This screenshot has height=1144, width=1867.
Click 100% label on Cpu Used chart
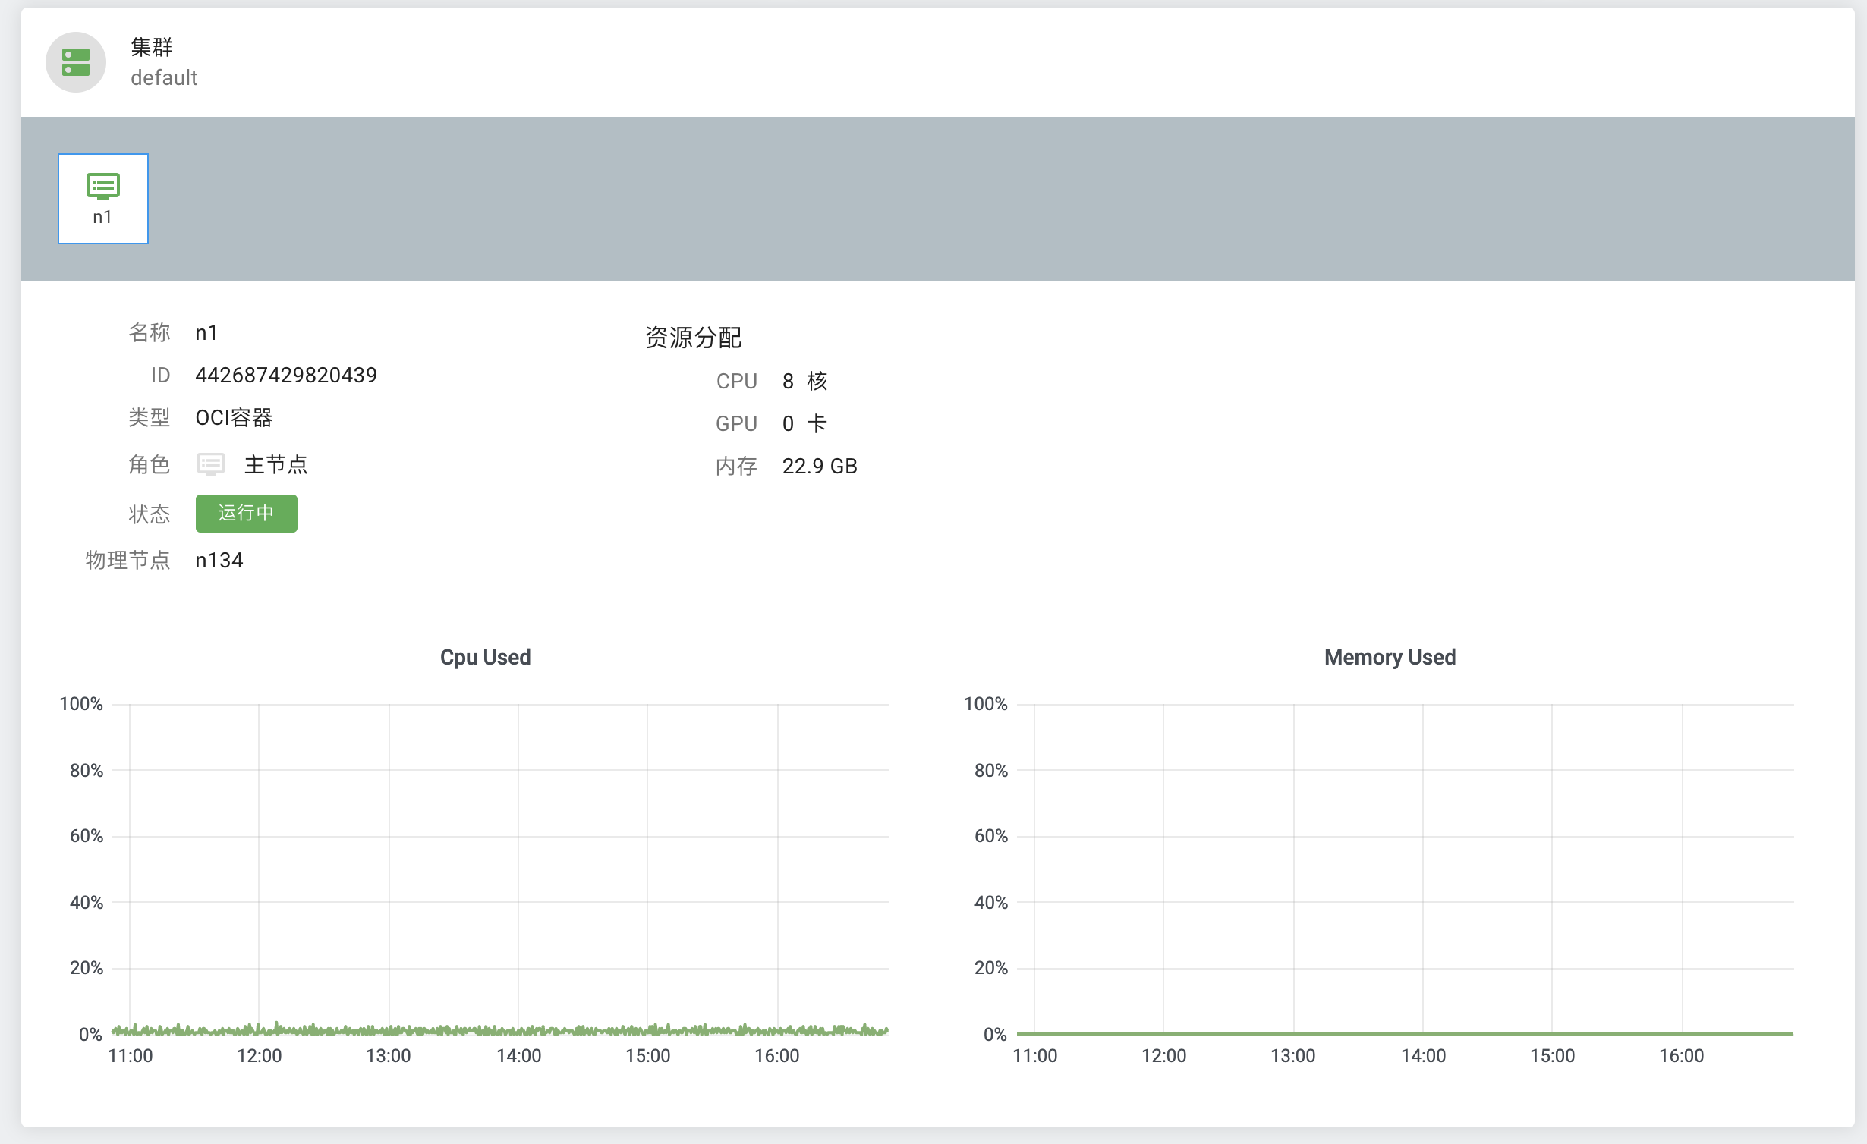(x=81, y=704)
